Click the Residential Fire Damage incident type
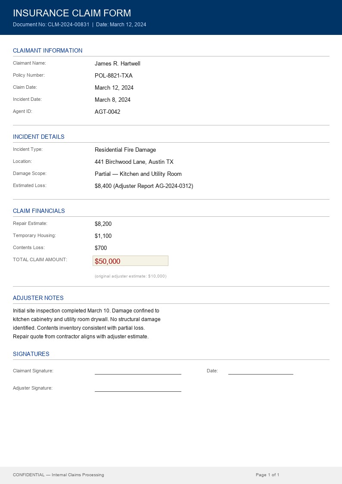 coord(125,150)
